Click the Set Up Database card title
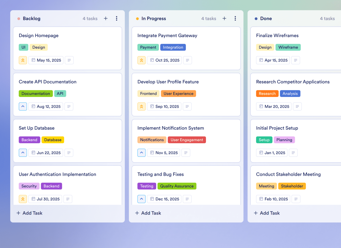 (37, 128)
